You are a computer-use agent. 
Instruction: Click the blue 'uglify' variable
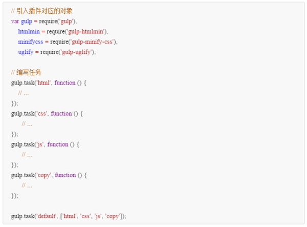click(x=26, y=52)
